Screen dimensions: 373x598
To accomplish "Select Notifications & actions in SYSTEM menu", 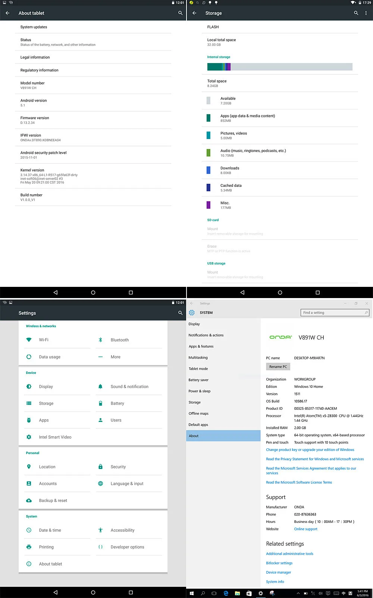I will click(x=223, y=335).
